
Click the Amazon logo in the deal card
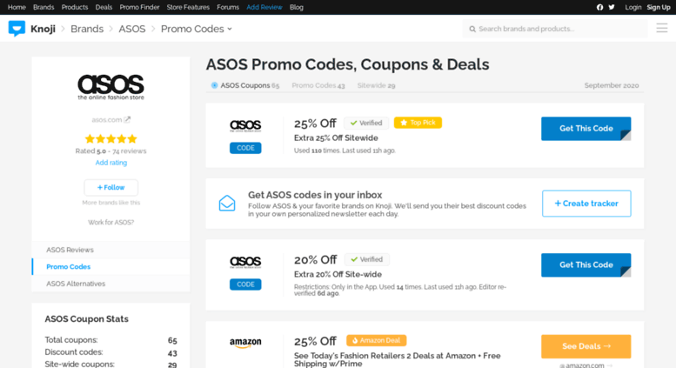point(245,343)
